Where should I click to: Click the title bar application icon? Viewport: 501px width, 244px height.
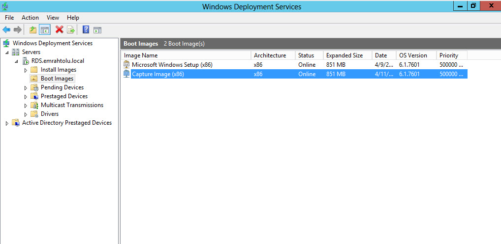point(5,6)
